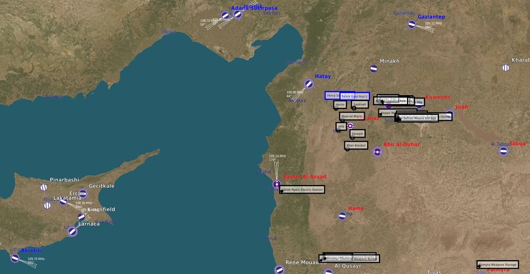Click the red Bassel Al-Assad name

click(x=305, y=177)
